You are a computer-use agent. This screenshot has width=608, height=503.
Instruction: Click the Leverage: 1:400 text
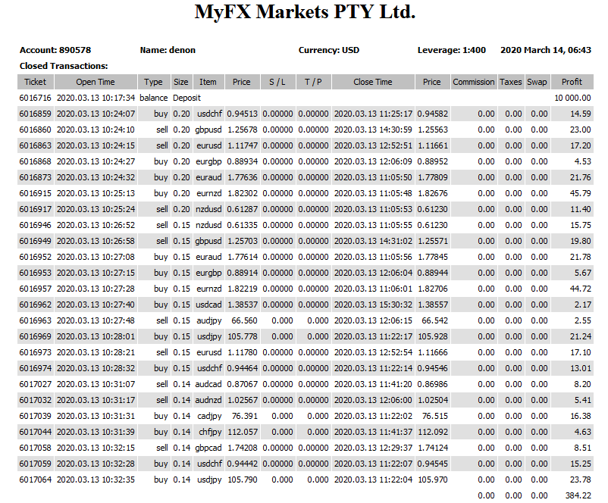[x=452, y=50]
